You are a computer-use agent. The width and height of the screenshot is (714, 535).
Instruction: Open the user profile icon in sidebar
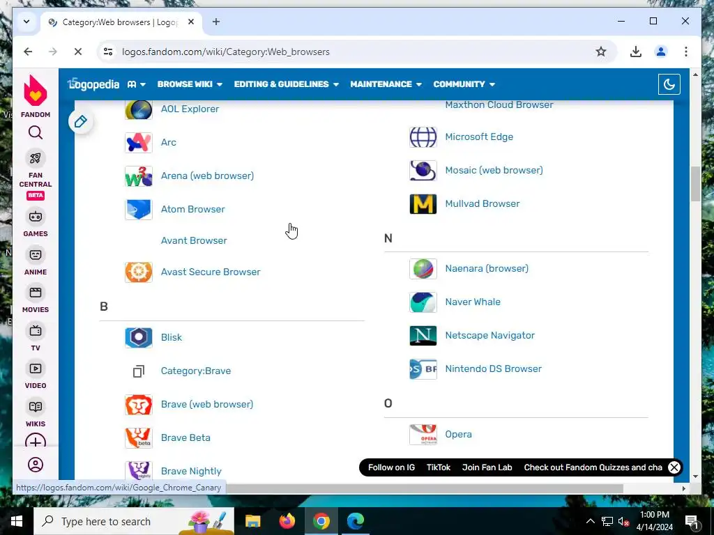coord(36,465)
